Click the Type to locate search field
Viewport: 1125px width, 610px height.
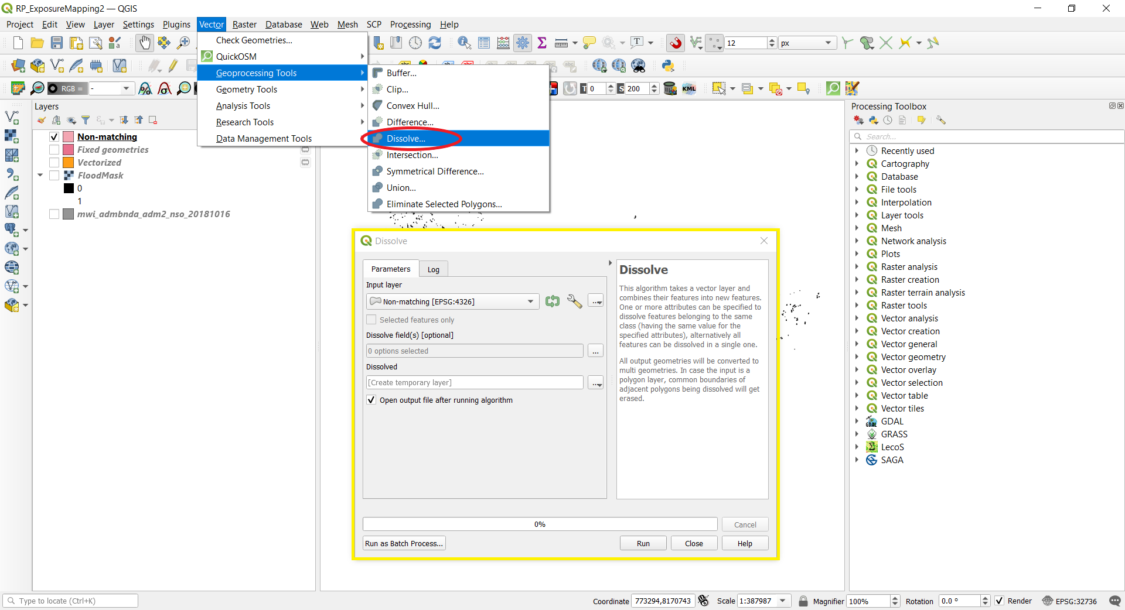click(70, 601)
